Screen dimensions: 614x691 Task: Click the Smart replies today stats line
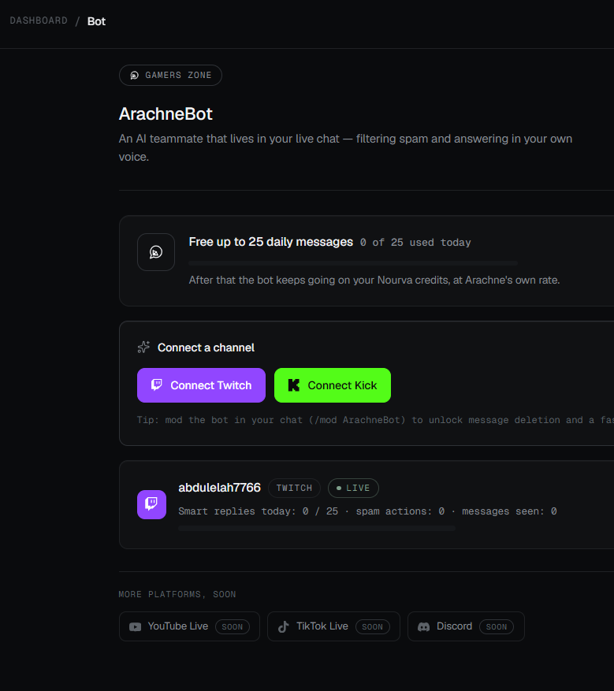(367, 511)
